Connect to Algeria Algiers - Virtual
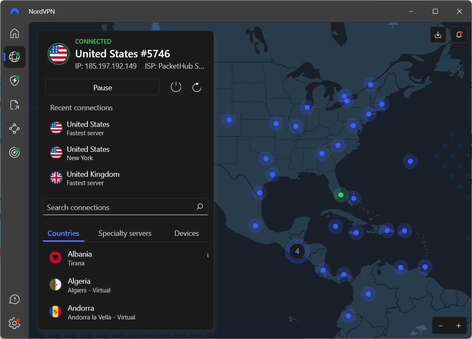472x339 pixels. pyautogui.click(x=125, y=285)
